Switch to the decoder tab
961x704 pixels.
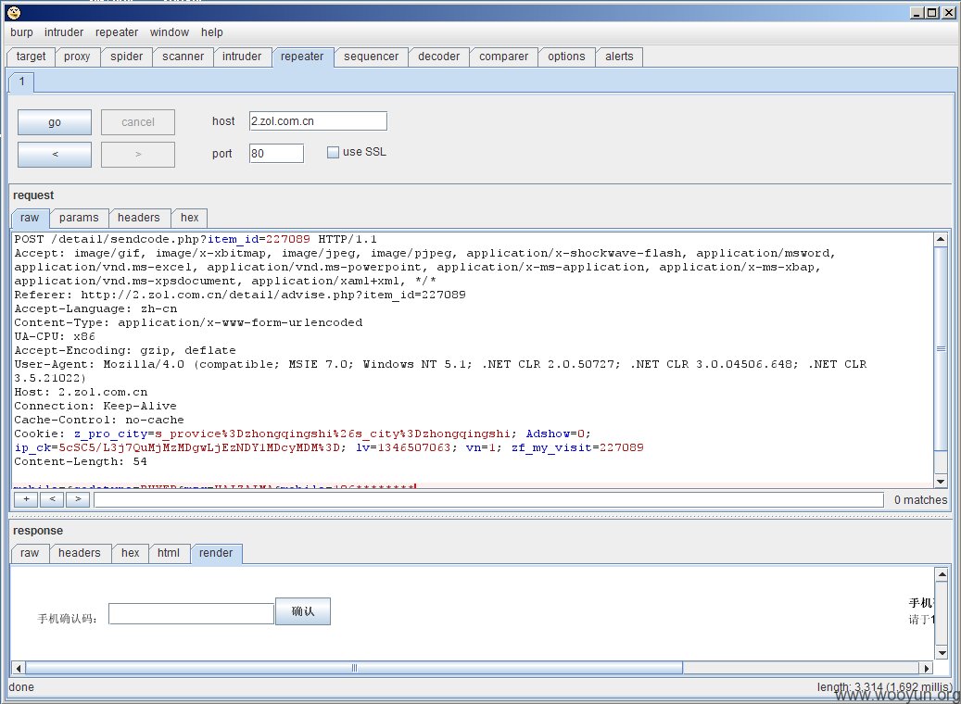tap(439, 57)
